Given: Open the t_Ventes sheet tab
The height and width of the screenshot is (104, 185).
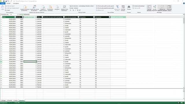Looking at the screenshot, I should point(15,101).
